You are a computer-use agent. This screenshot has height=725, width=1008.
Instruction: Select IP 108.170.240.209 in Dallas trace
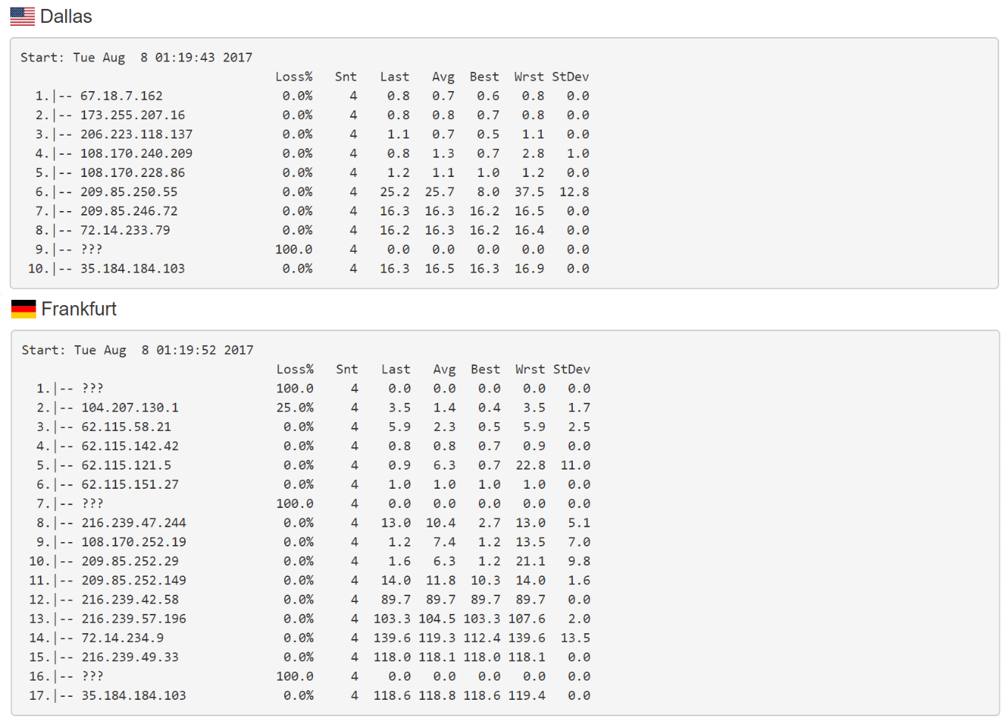click(136, 154)
